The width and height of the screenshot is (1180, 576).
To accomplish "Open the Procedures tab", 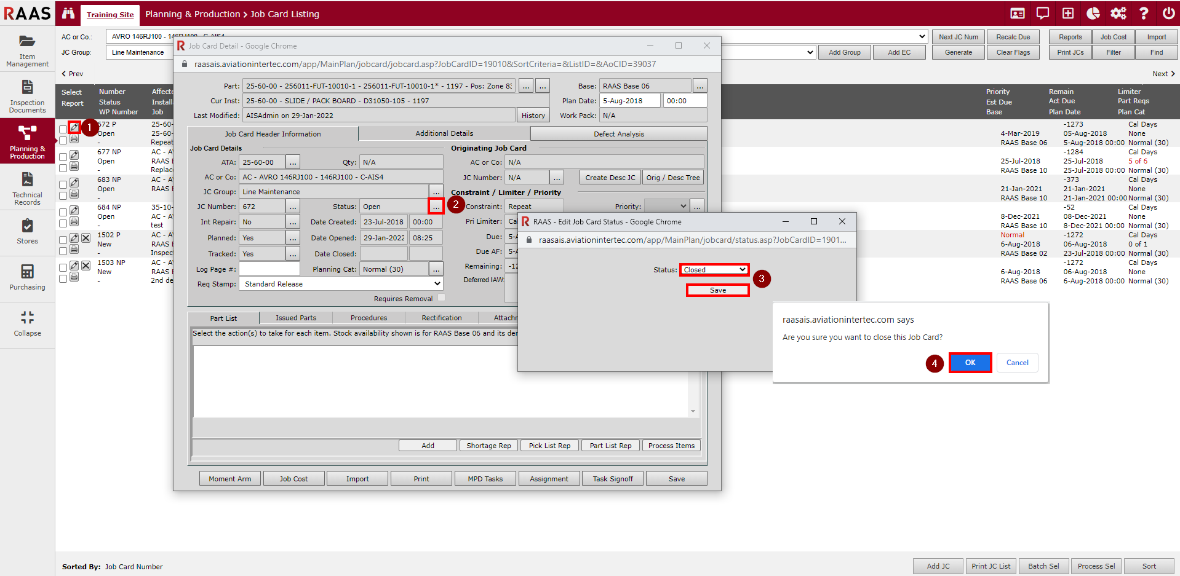I will pyautogui.click(x=369, y=318).
